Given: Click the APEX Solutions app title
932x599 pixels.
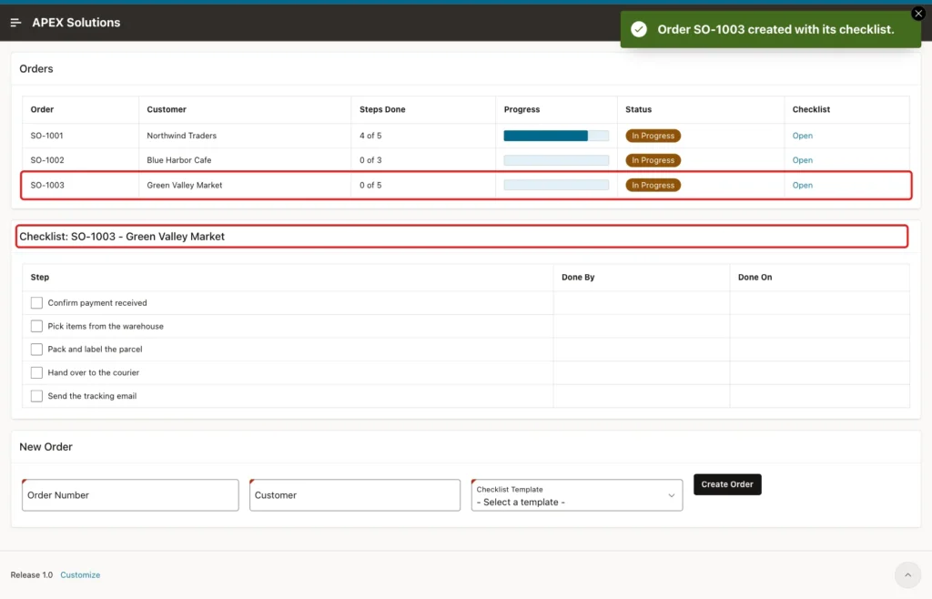Looking at the screenshot, I should pyautogui.click(x=76, y=23).
